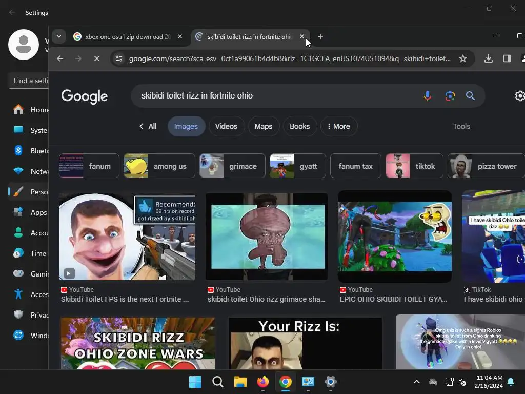Search by image with Google Lens icon
The height and width of the screenshot is (394, 525).
click(x=450, y=96)
